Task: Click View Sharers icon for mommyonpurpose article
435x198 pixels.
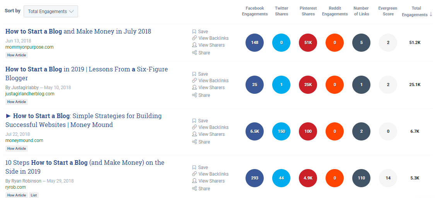Action: [194, 45]
